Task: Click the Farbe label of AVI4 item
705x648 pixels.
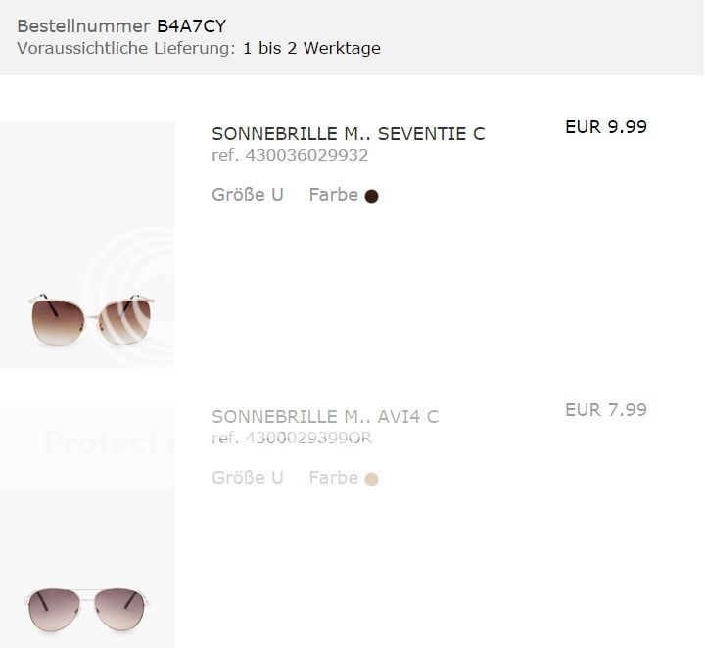Action: tap(333, 478)
